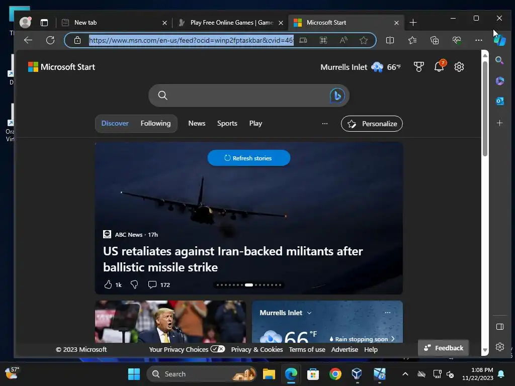Open Terms of use link
Screen dimensions: 515x386
click(x=307, y=350)
